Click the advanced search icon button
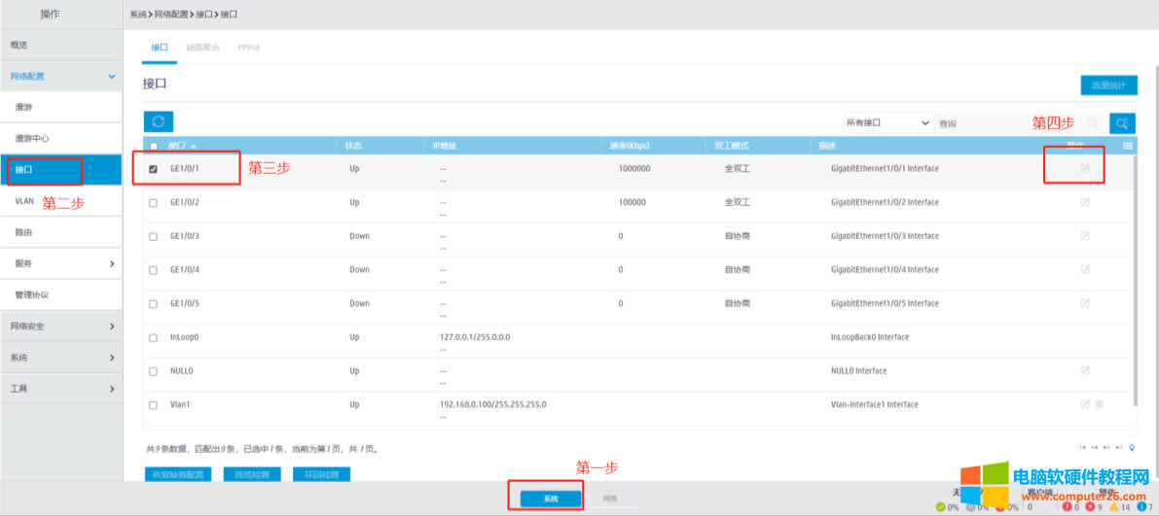This screenshot has height=516, width=1159. click(1122, 123)
